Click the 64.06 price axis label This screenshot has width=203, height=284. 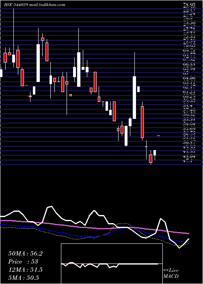coord(189,78)
